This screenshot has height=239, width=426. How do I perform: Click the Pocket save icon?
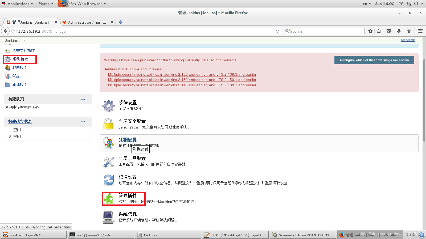pos(389,31)
